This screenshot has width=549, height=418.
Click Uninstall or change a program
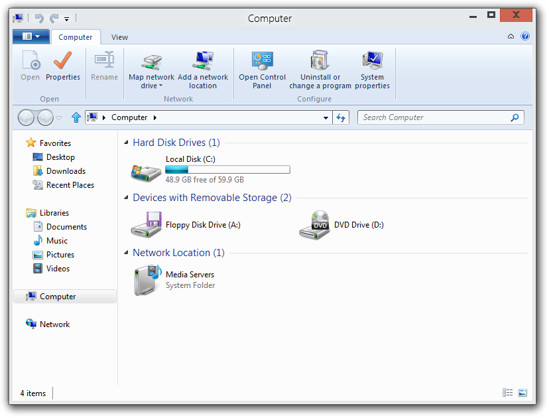(320, 70)
